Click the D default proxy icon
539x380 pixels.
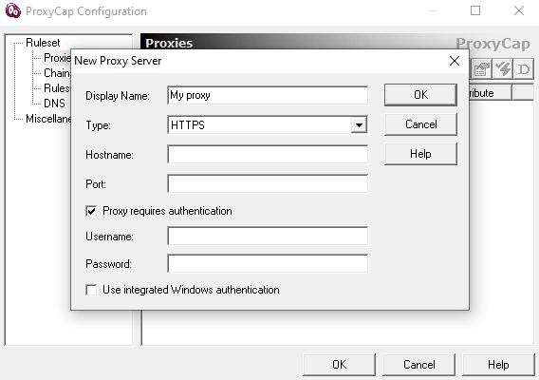click(x=524, y=69)
